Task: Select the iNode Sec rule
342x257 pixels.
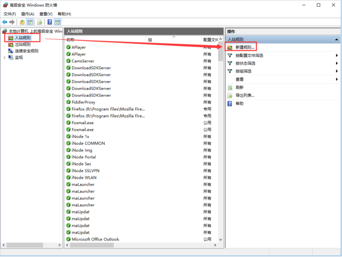Action: coord(81,164)
